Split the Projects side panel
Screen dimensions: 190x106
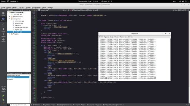27,10
